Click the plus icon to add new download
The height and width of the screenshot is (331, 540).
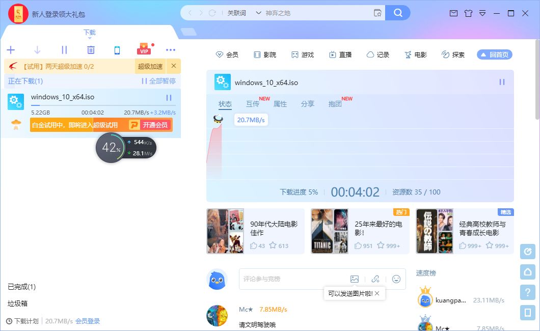11,50
